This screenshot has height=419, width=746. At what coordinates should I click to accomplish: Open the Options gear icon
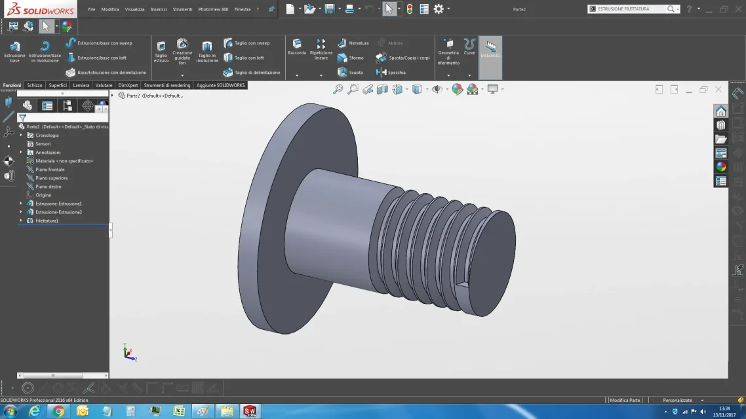tap(438, 9)
